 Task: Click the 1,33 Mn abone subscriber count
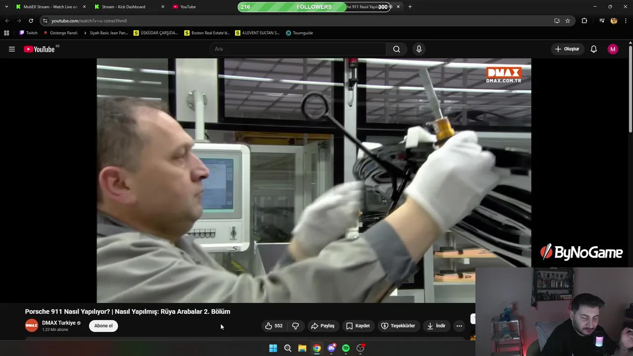click(55, 330)
